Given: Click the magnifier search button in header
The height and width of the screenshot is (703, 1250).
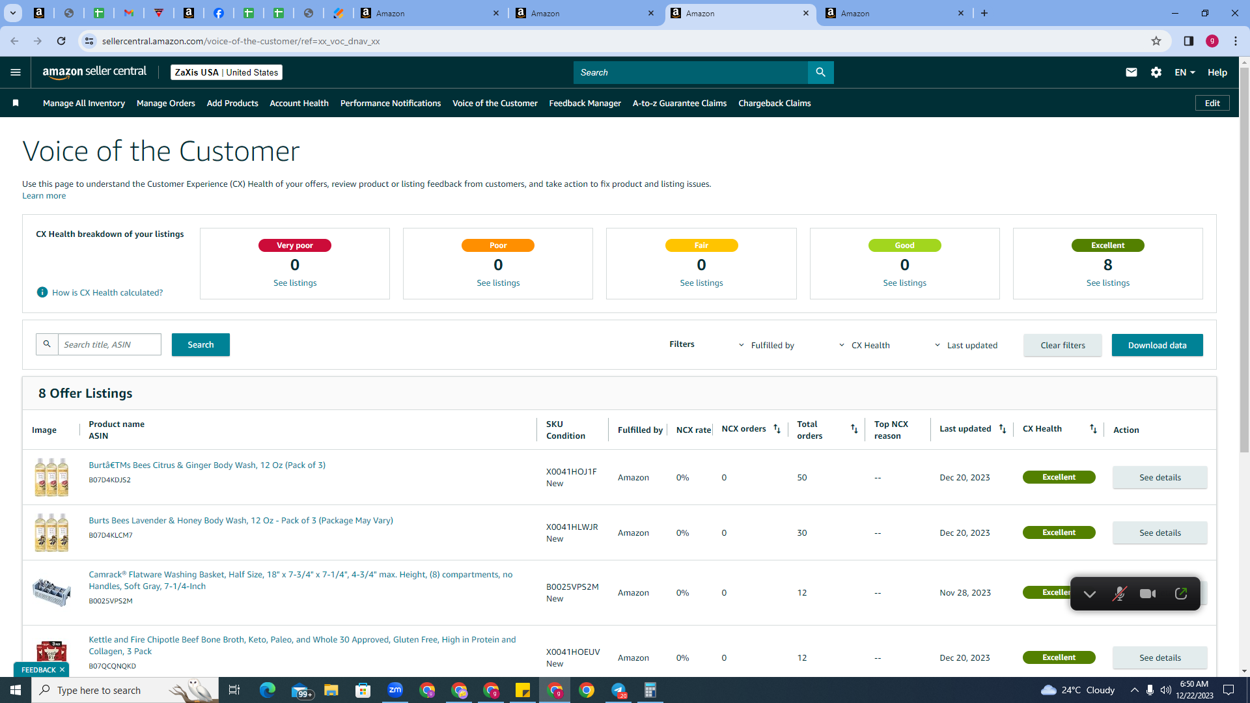Looking at the screenshot, I should pyautogui.click(x=820, y=72).
